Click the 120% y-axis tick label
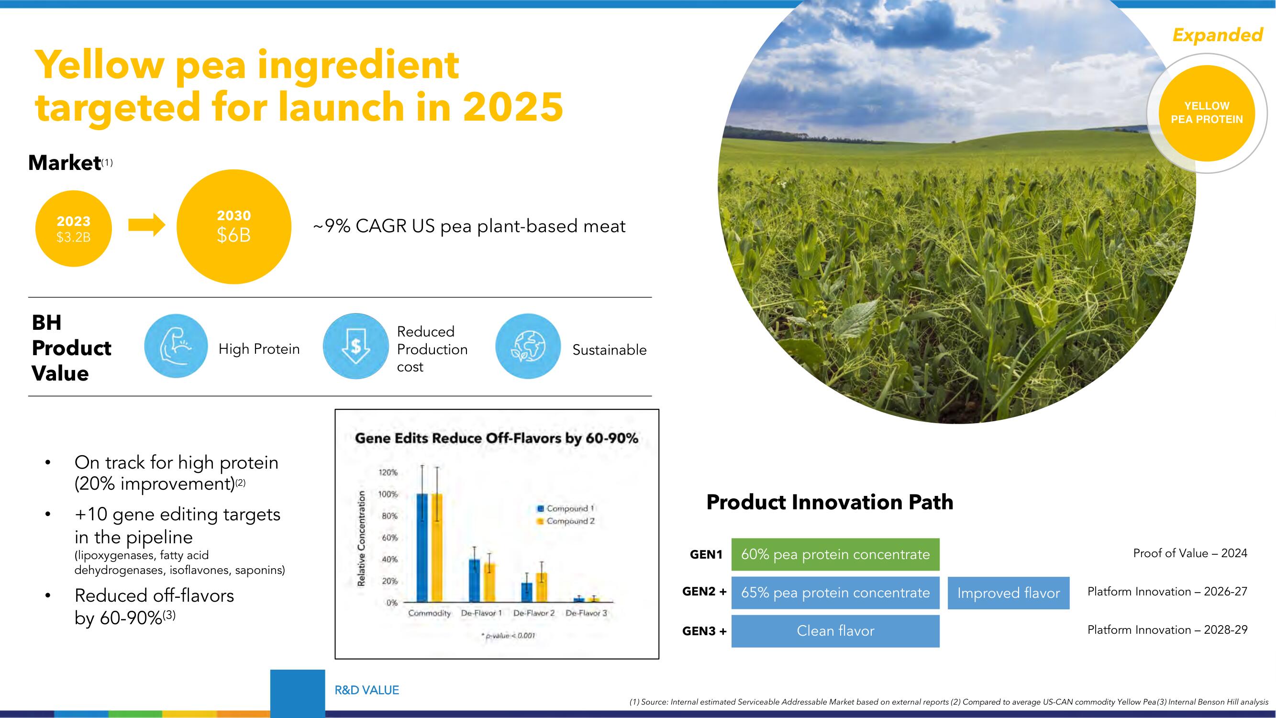Viewport: 1276px width, 718px height. pyautogui.click(x=389, y=472)
